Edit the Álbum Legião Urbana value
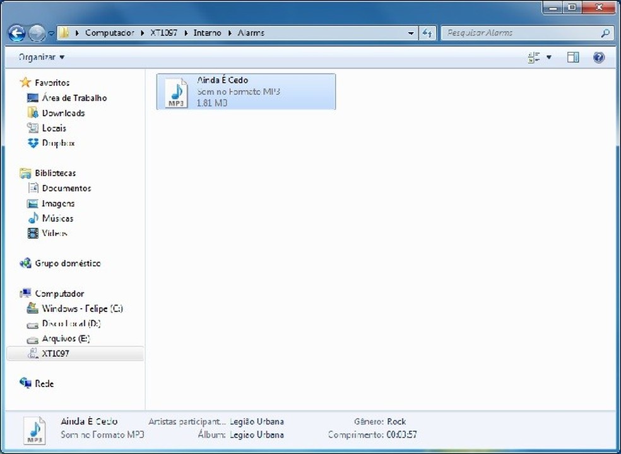The width and height of the screenshot is (621, 454). coord(257,434)
